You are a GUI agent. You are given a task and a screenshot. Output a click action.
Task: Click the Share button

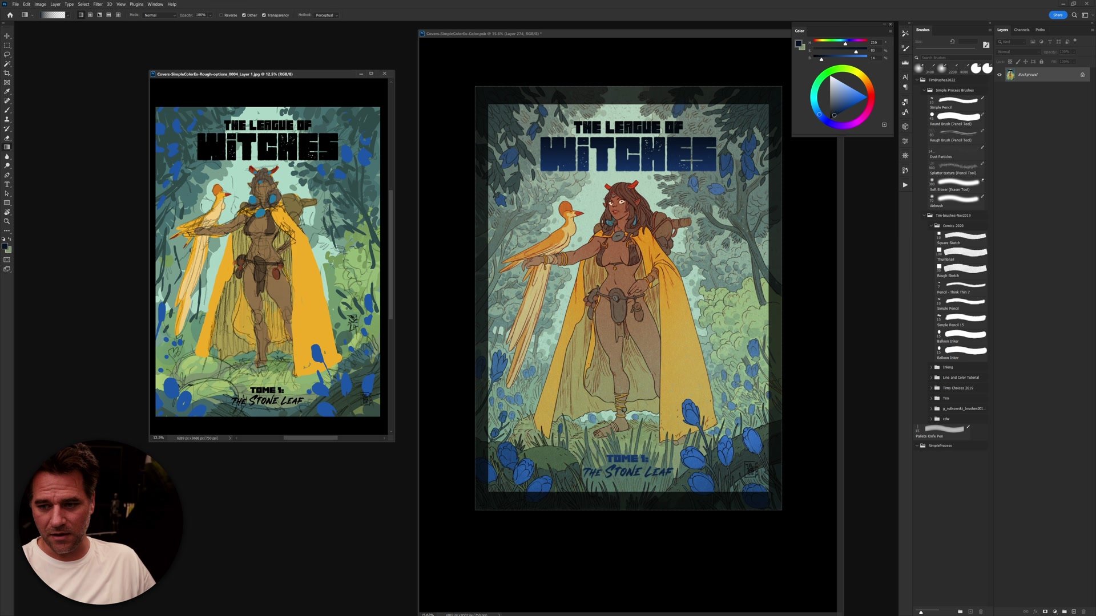point(1057,15)
